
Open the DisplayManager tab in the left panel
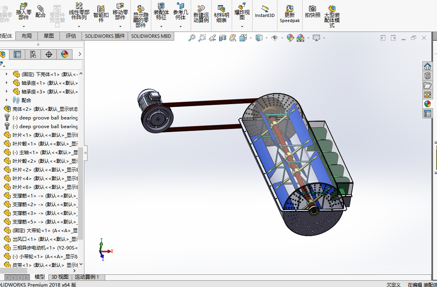[x=64, y=54]
